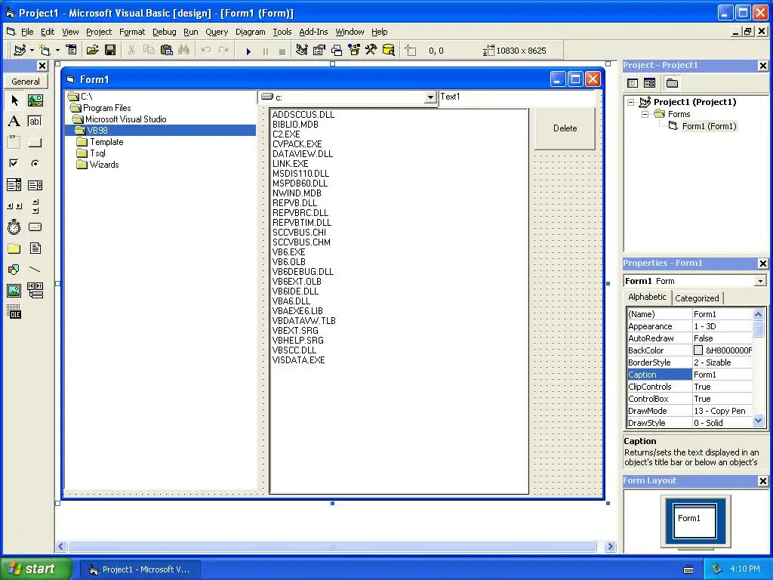Switch to the Categorized properties tab

click(697, 298)
